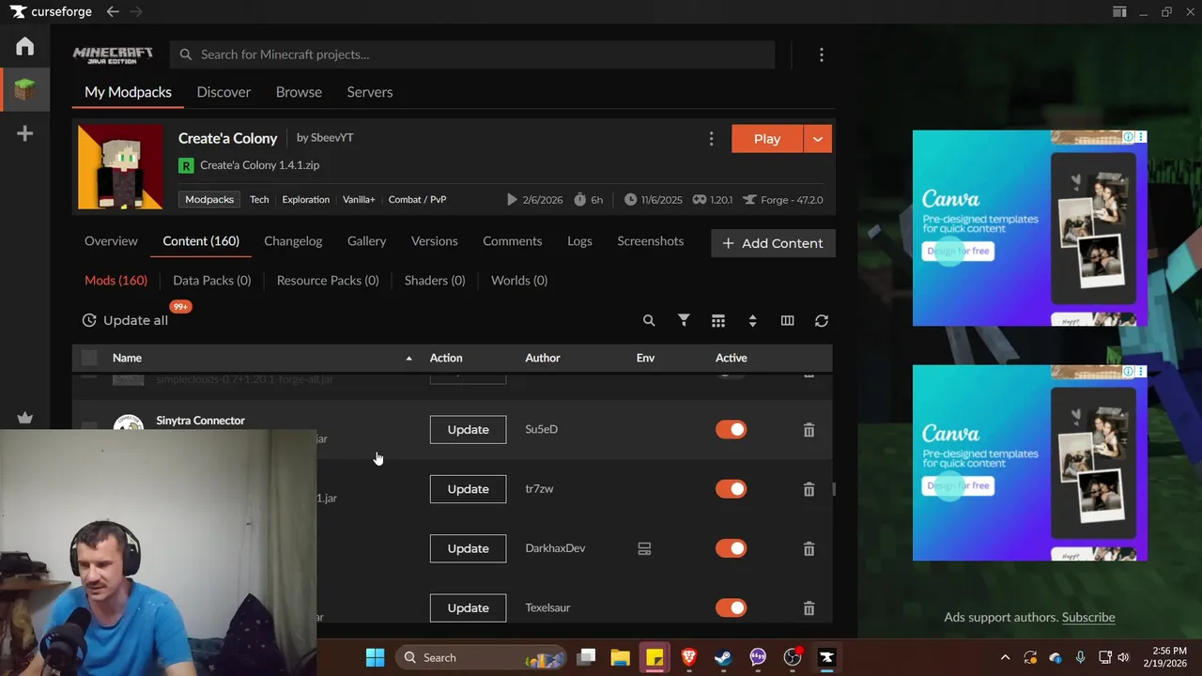Launch Brave browser from the taskbar
This screenshot has width=1202, height=676.
pyautogui.click(x=688, y=657)
